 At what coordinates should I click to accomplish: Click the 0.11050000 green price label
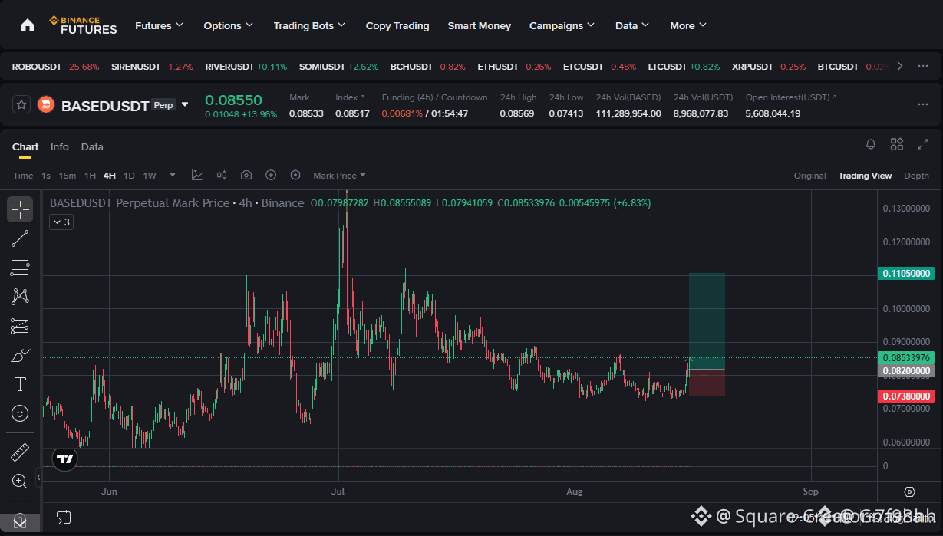tap(906, 273)
